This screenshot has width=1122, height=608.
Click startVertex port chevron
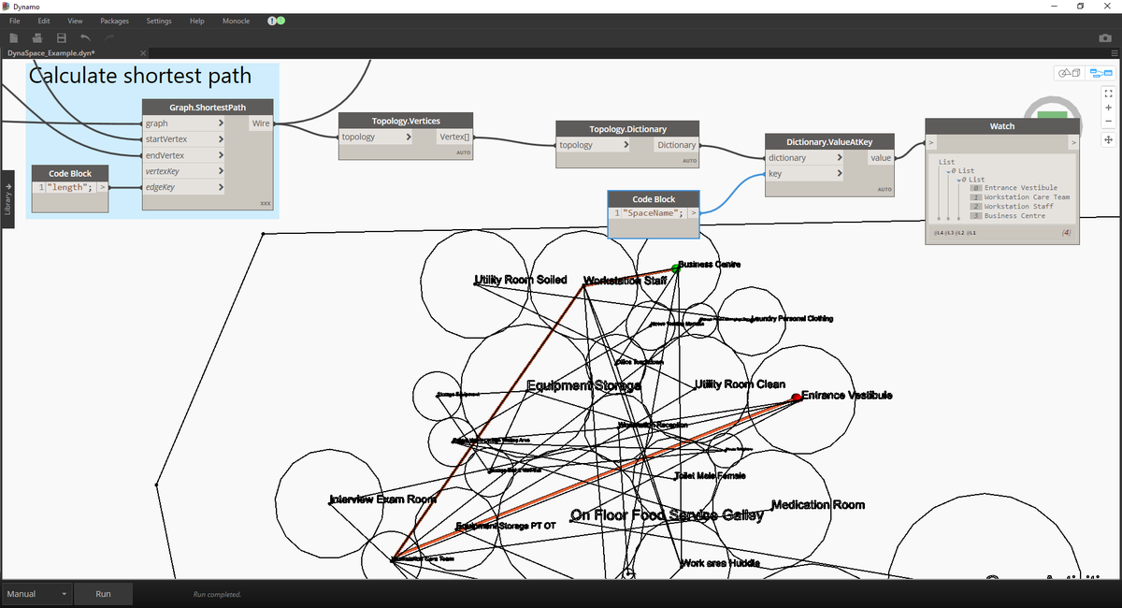221,139
